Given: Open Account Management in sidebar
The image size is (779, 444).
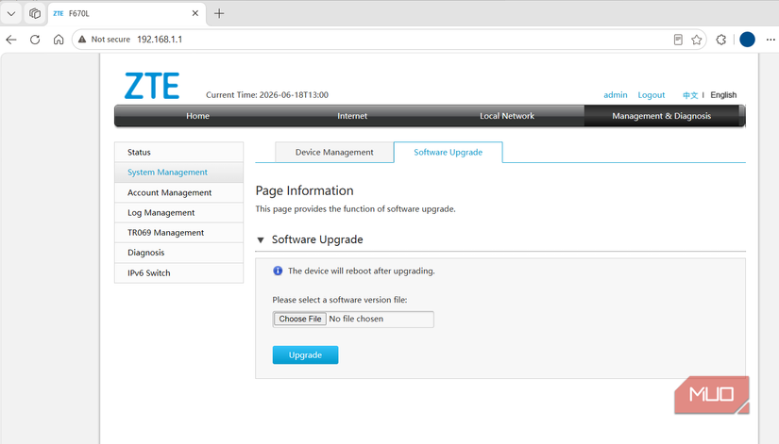Looking at the screenshot, I should 178,192.
